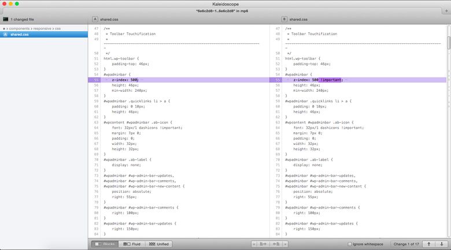
Task: Add a new tab with the plus button
Action: click(446, 11)
